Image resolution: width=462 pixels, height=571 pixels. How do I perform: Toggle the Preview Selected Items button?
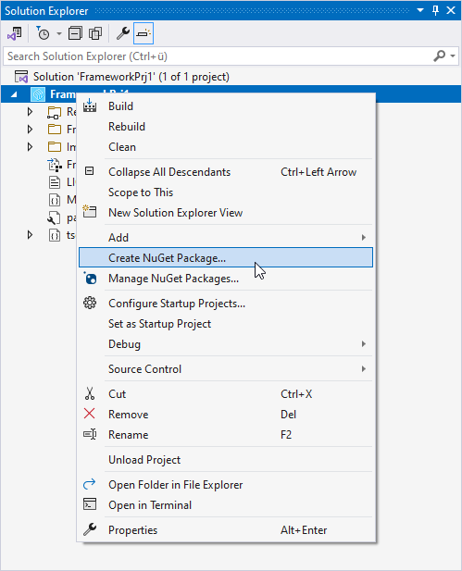tap(144, 33)
